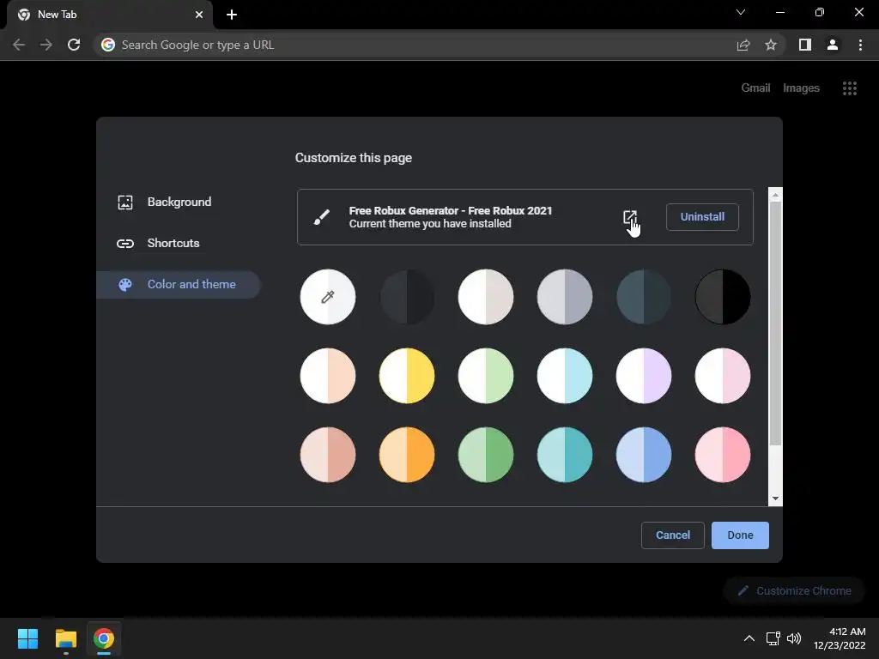Screen dimensions: 879x659
Task: Close the New Tab tab
Action: coord(198,15)
